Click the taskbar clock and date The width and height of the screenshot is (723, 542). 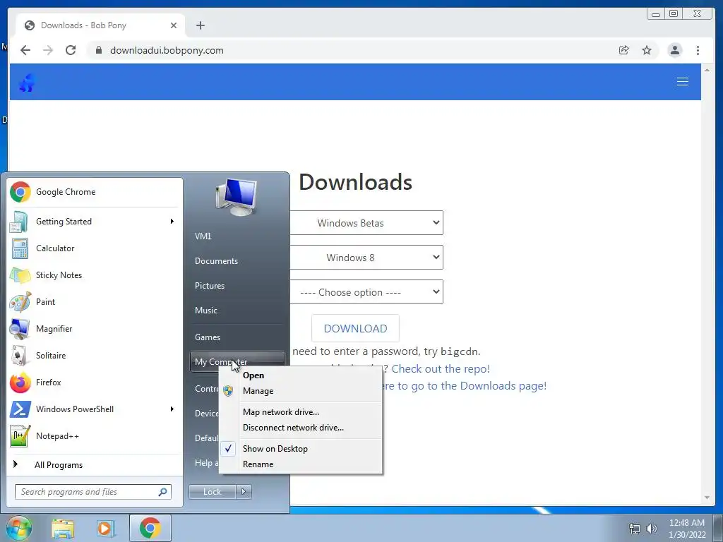687,529
